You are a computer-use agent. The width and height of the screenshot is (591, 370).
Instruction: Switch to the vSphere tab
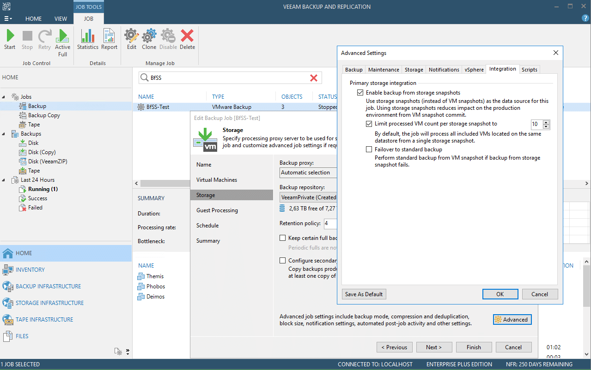click(473, 69)
